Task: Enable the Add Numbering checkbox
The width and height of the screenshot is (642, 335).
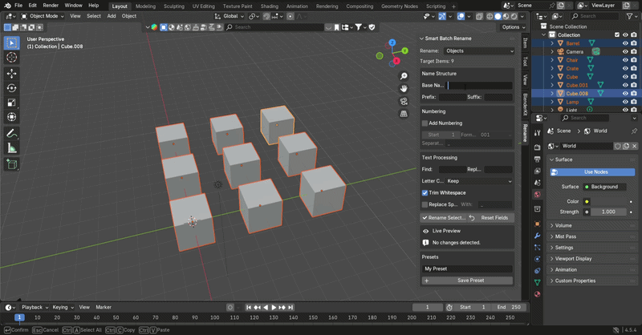Action: coord(425,123)
